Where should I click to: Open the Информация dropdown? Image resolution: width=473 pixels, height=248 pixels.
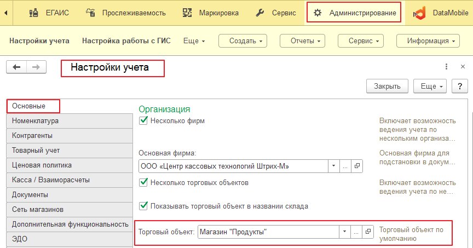[x=428, y=41]
